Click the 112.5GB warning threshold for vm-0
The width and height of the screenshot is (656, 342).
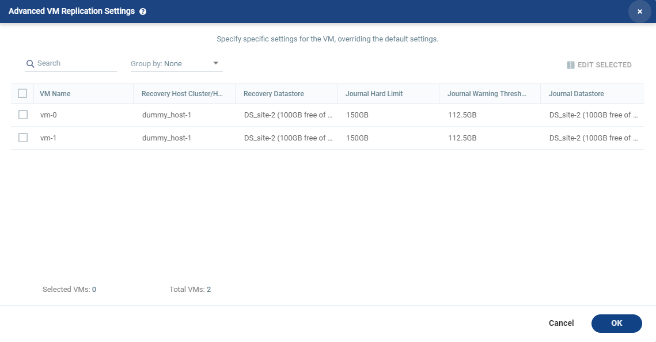(x=462, y=115)
